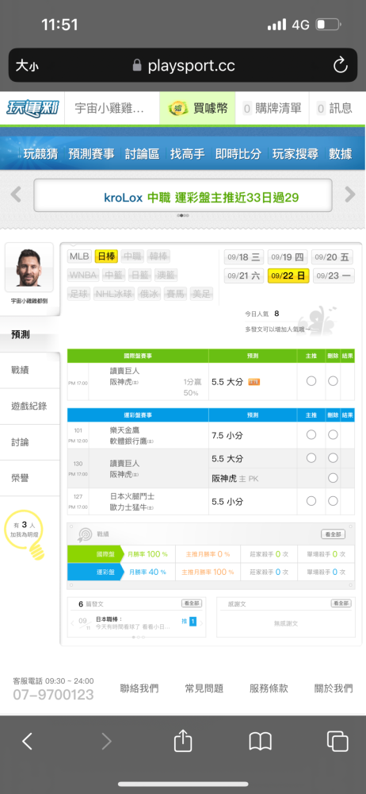Switch to the 日棒 league tab
This screenshot has width=366, height=794.
click(106, 256)
